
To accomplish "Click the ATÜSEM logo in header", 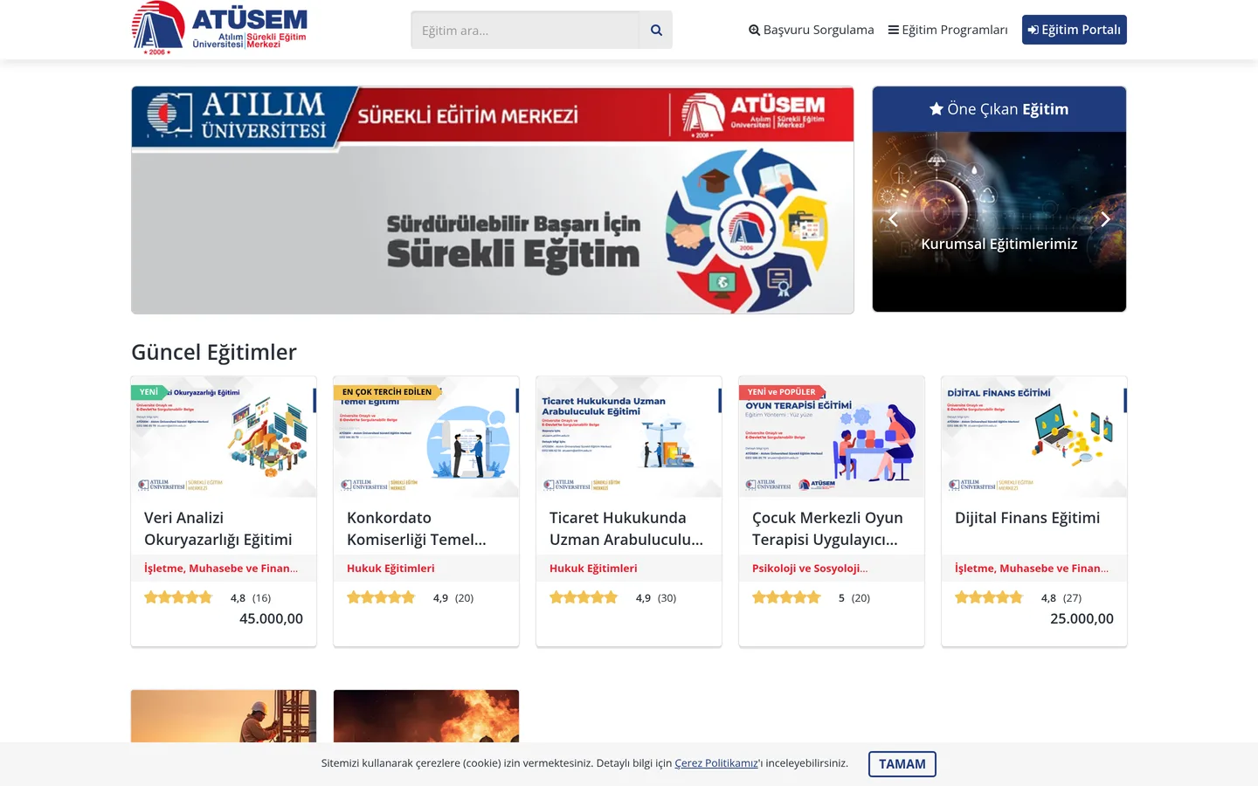I will [x=219, y=29].
